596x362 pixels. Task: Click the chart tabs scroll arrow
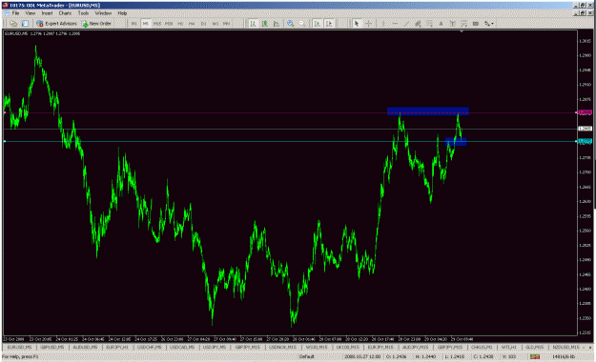[x=590, y=347]
